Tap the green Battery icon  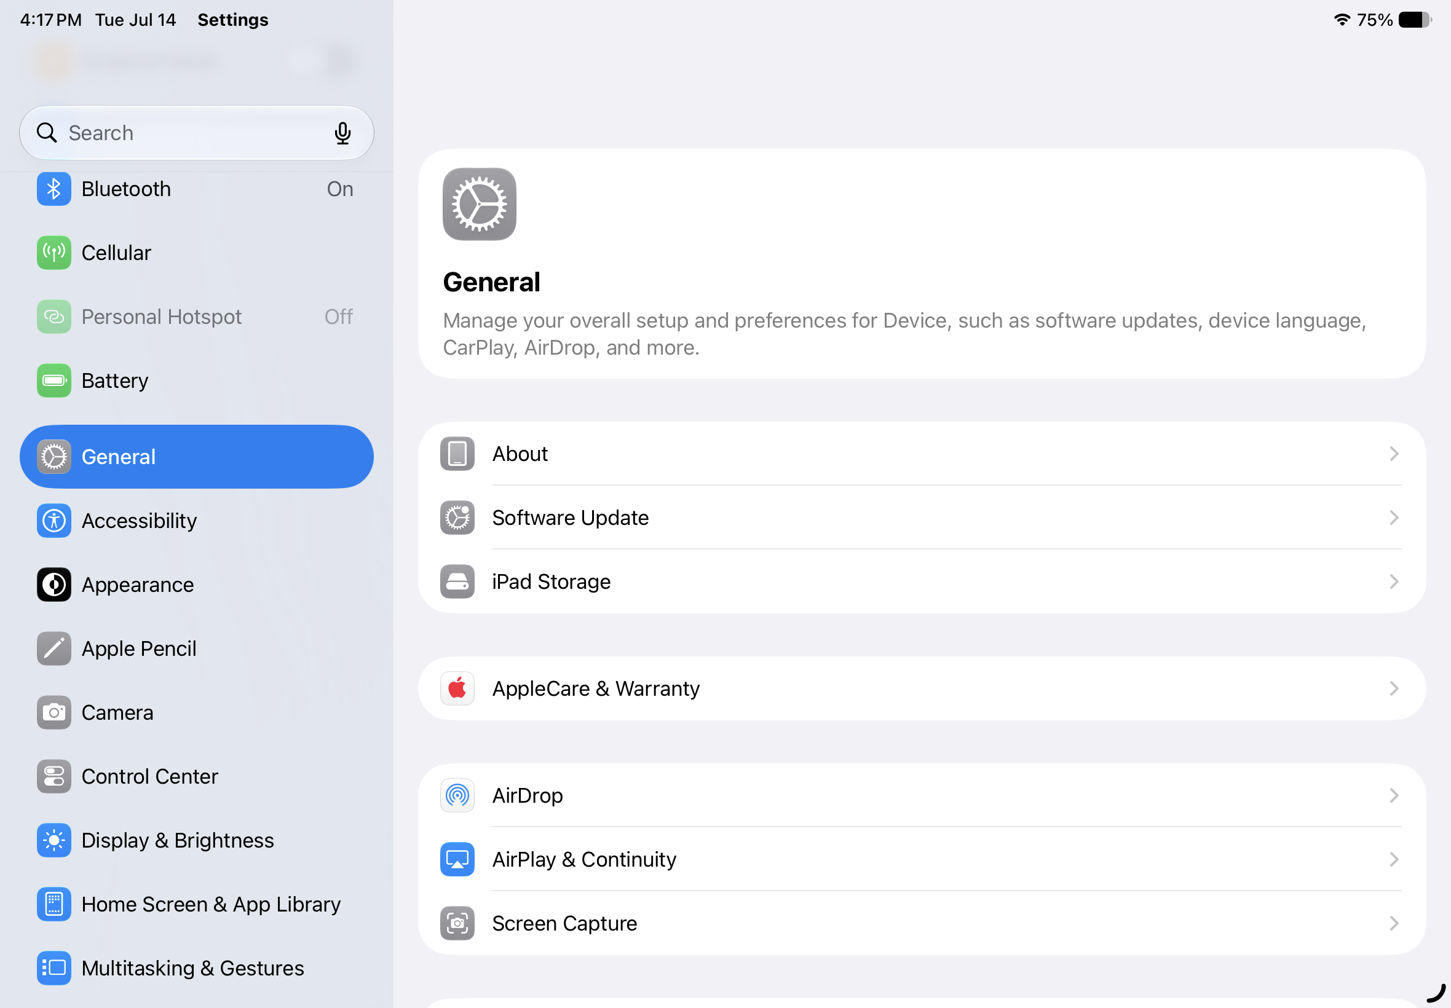53,380
